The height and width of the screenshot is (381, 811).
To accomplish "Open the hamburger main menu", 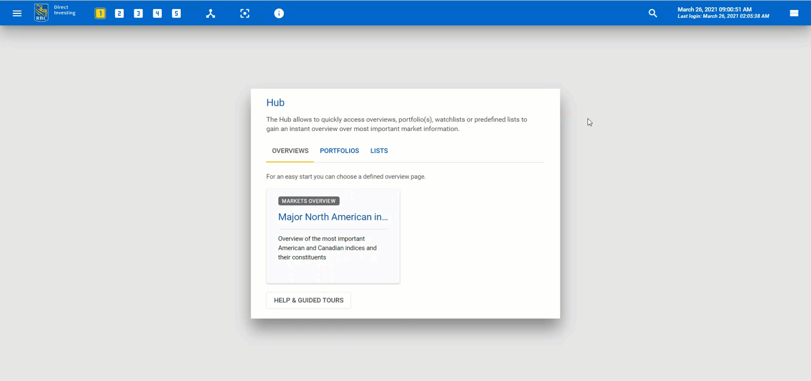I will tap(17, 14).
